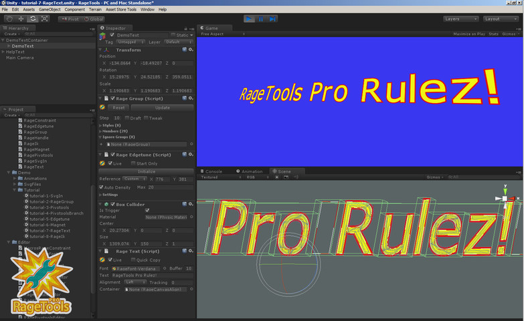Switch to the Animation tab
The image size is (524, 321).
250,171
